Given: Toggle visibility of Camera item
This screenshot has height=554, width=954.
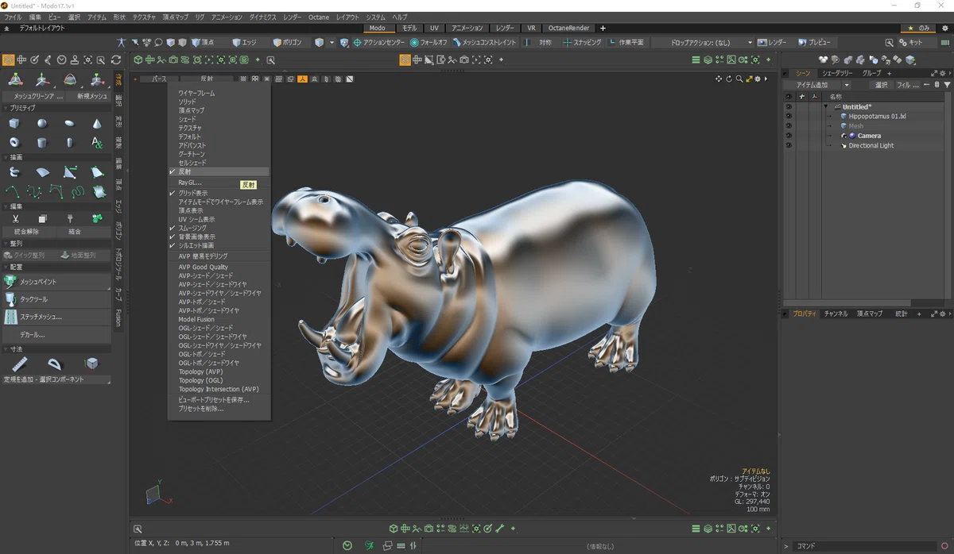Looking at the screenshot, I should point(789,135).
